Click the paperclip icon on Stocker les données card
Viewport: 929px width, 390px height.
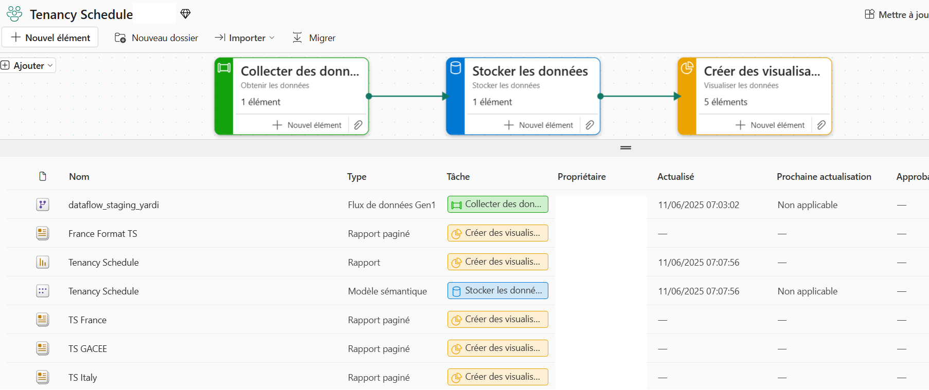coord(590,125)
